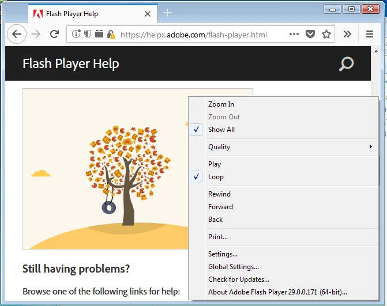Select the Flash Player Help tab
The width and height of the screenshot is (387, 306).
point(93,13)
